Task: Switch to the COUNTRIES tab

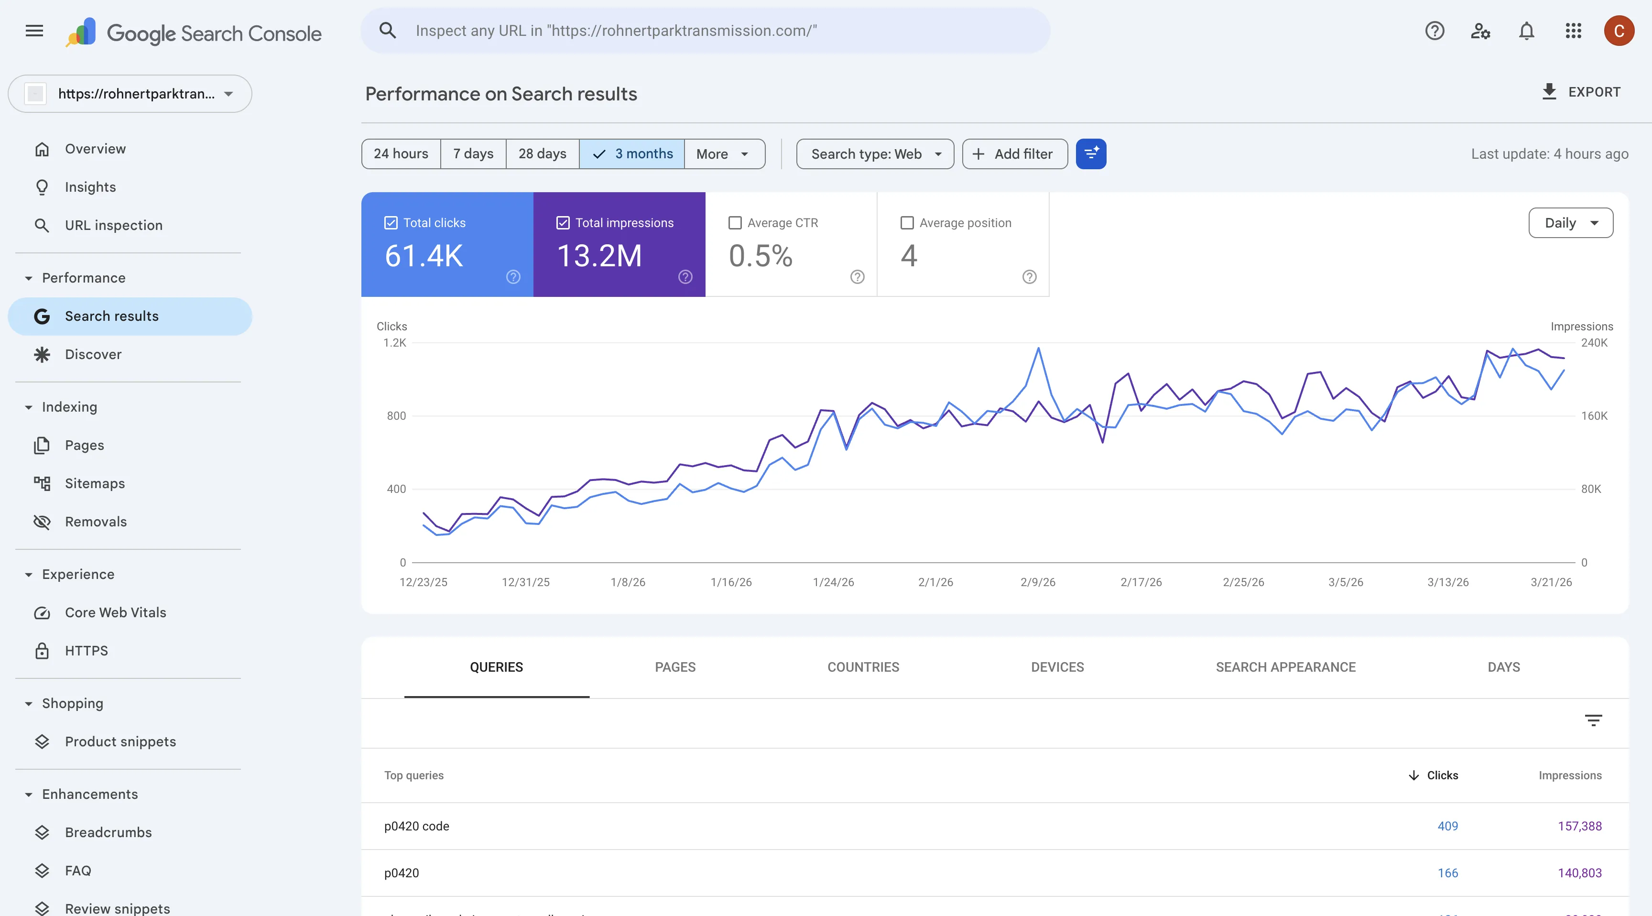Action: (863, 667)
